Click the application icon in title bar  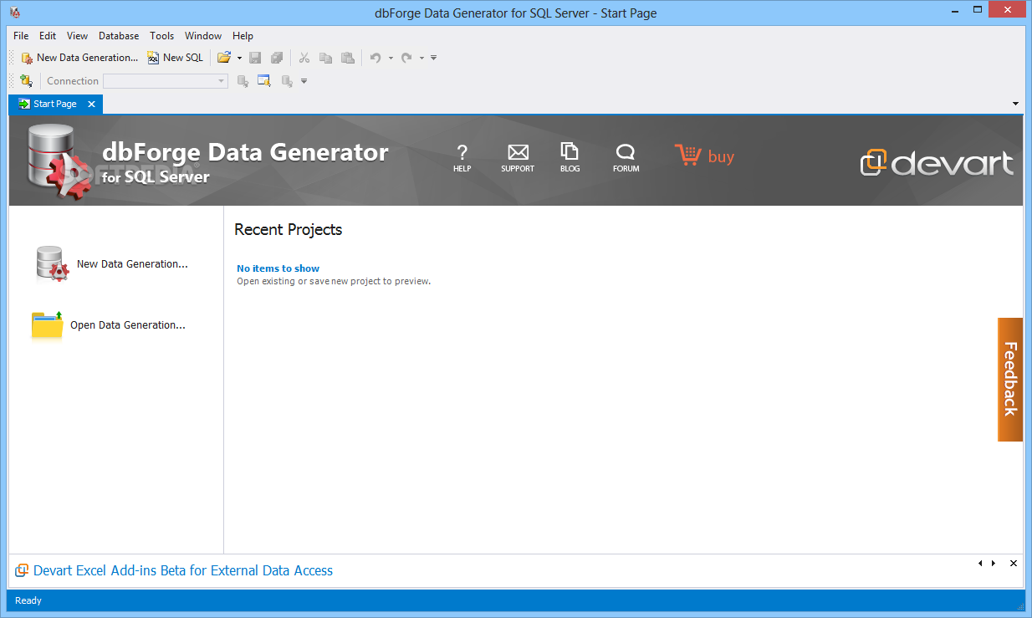(14, 13)
